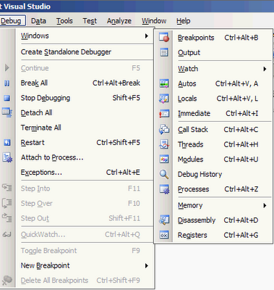Click the Step Over icon
This screenshot has width=274, height=290.
point(7,203)
